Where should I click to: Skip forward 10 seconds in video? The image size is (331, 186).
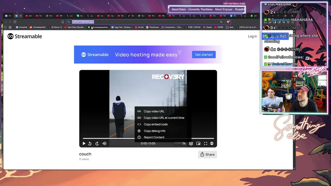[97, 144]
